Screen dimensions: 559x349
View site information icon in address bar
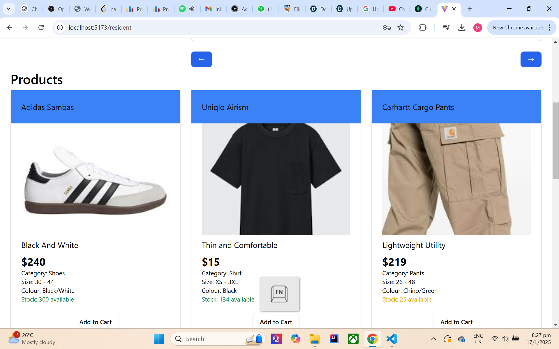pyautogui.click(x=60, y=27)
